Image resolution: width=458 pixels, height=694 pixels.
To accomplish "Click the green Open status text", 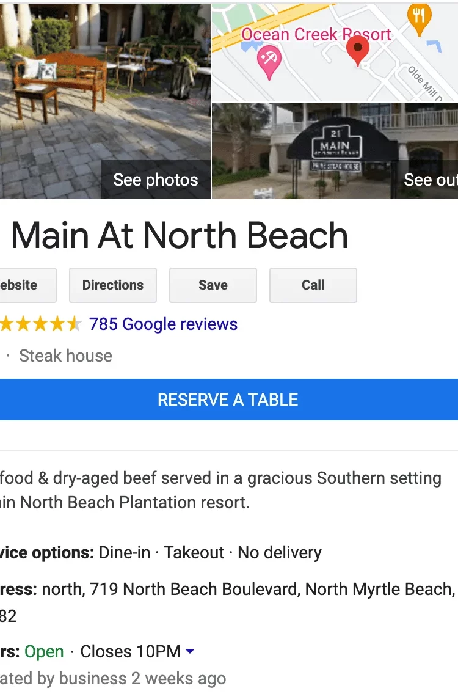I will coord(44,651).
